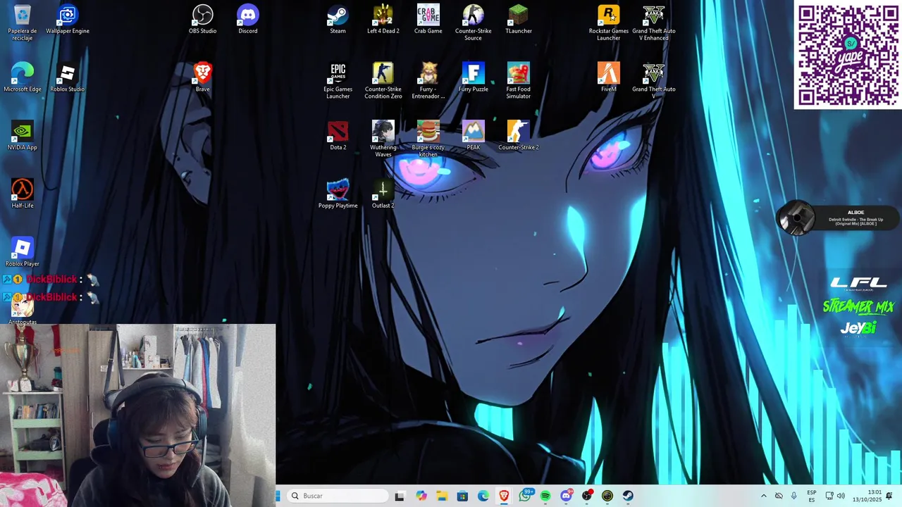The height and width of the screenshot is (507, 902).
Task: Open the OBS Studio desktop shortcut
Action: coord(203,19)
